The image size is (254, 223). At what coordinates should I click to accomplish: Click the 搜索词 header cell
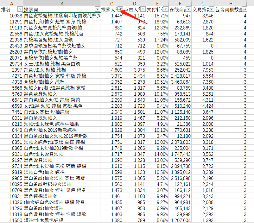(x=61, y=10)
